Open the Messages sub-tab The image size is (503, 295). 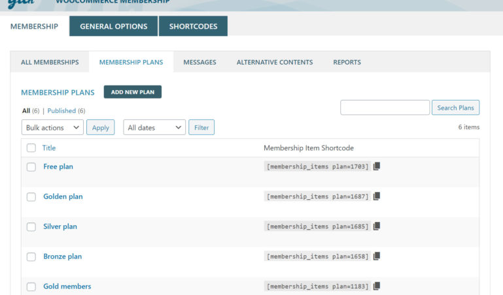200,62
